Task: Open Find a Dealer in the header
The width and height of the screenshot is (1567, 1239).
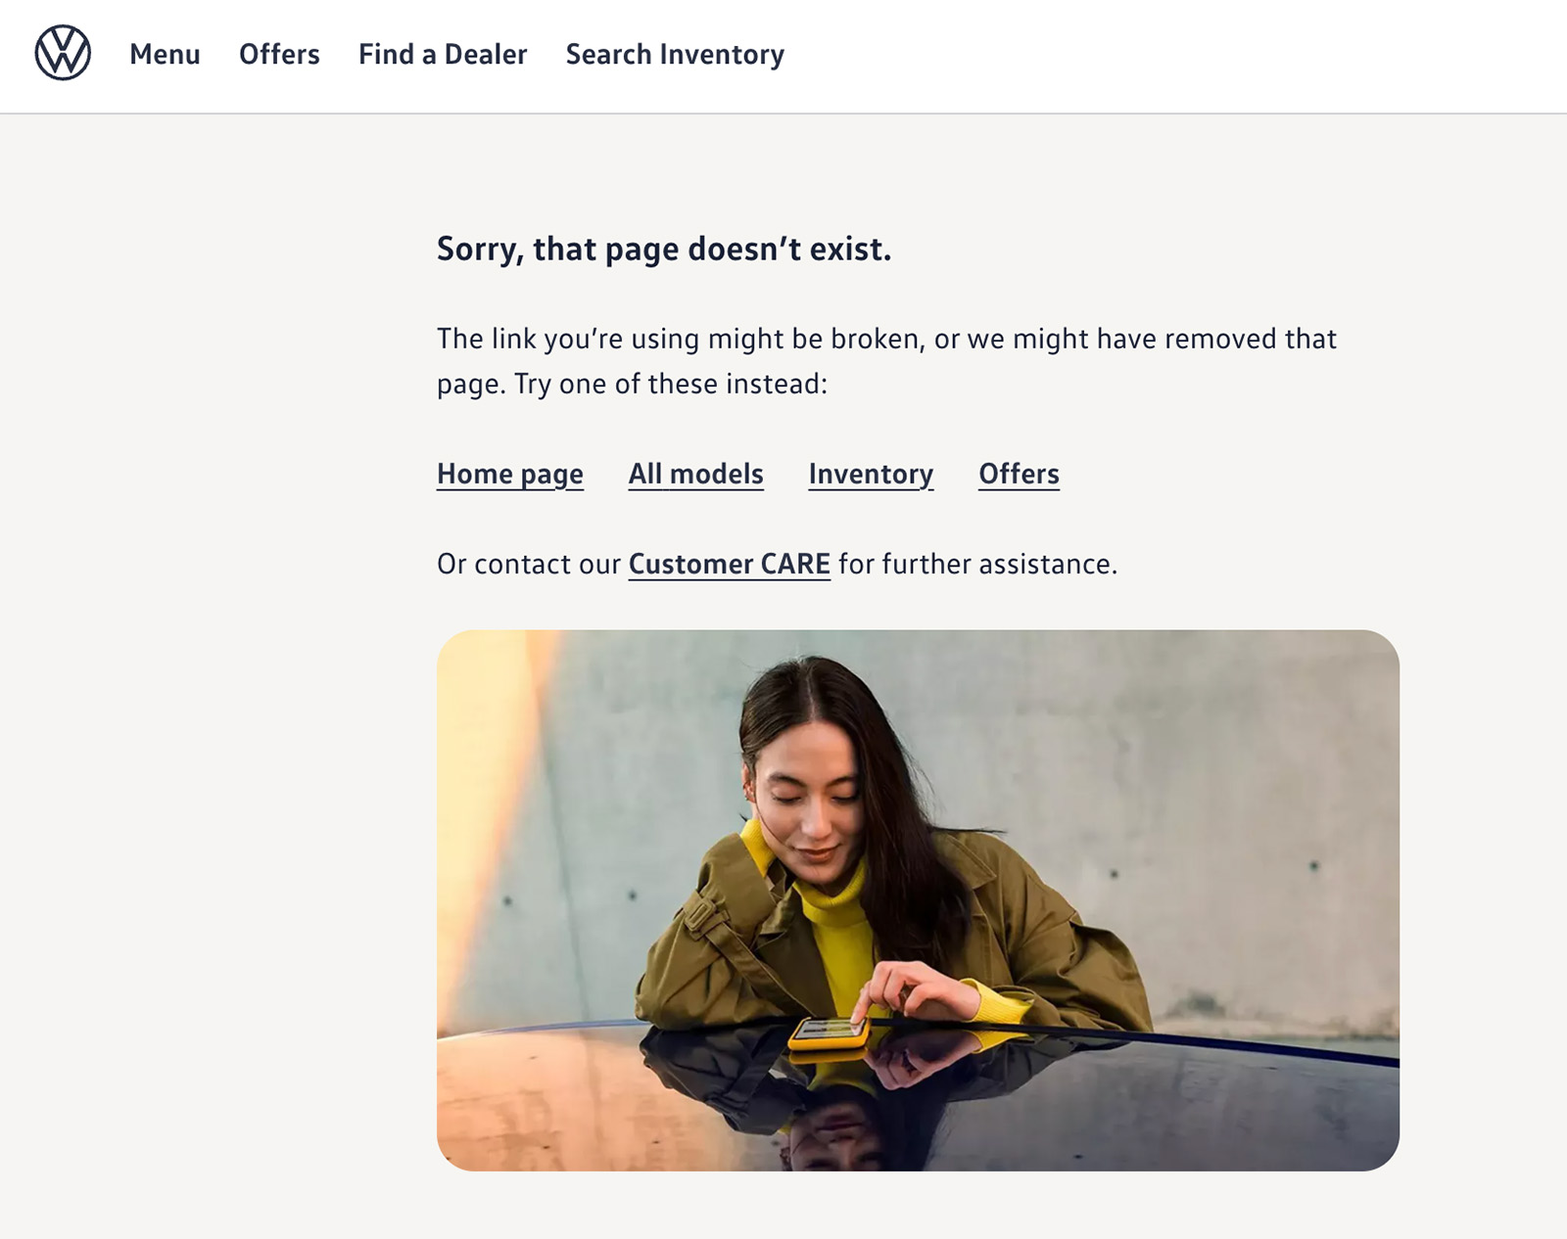Action: point(443,54)
